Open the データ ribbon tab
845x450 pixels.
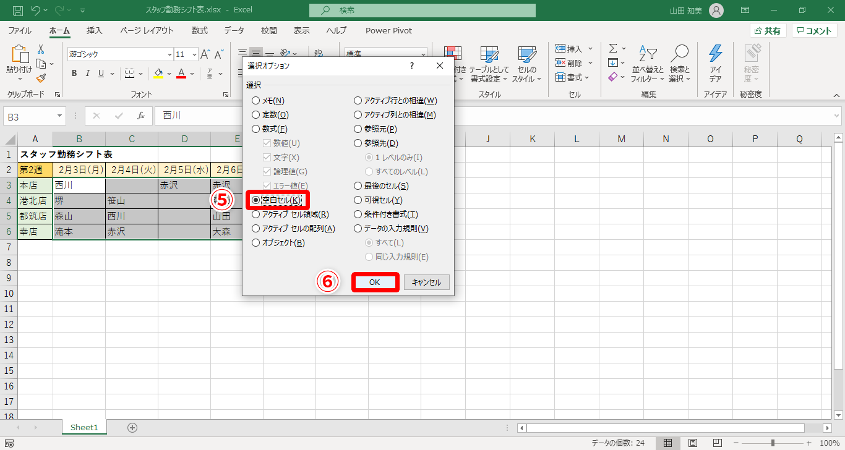tap(234, 30)
